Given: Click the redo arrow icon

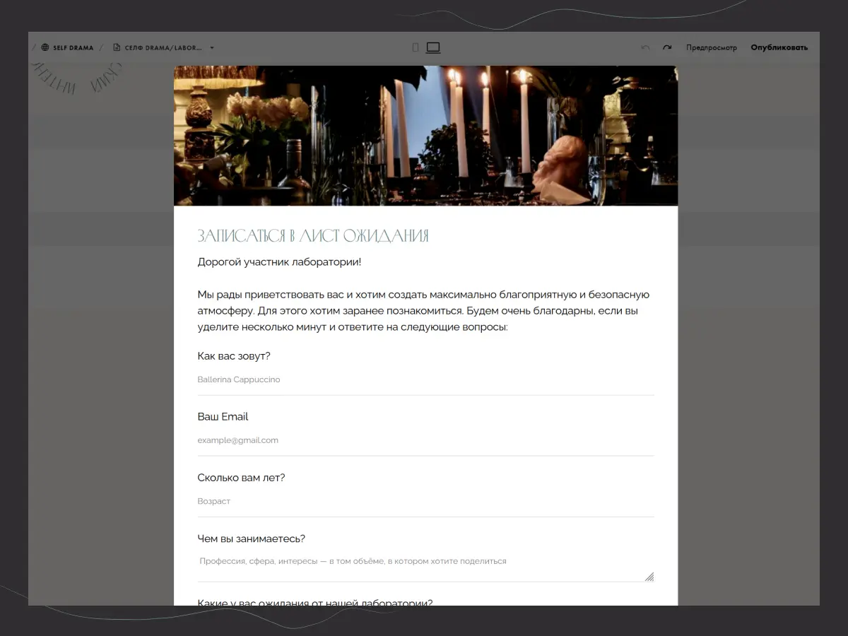Looking at the screenshot, I should (667, 48).
